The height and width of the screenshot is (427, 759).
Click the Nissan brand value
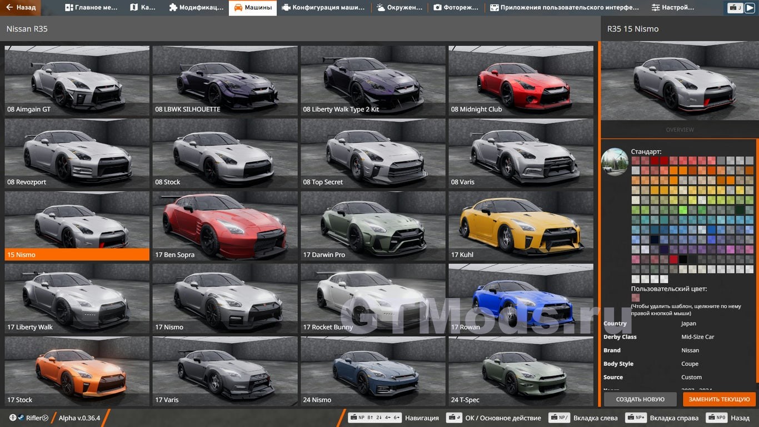point(690,350)
